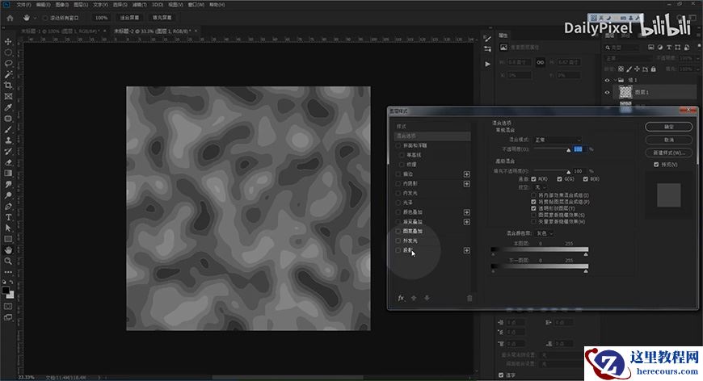
Task: Open the 文件(F) menu
Action: [23, 5]
